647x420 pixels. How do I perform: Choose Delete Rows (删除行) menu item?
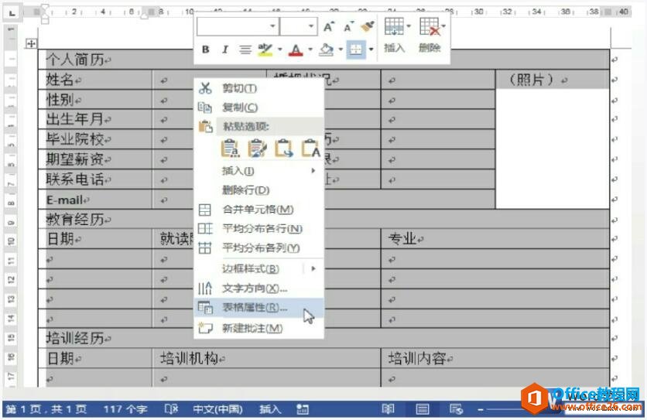pos(258,190)
